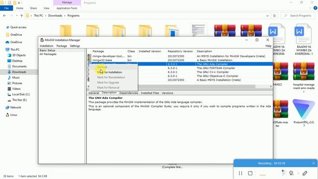Switch to the Installed Files tab
Screen dimensions: 318x179
click(x=150, y=93)
